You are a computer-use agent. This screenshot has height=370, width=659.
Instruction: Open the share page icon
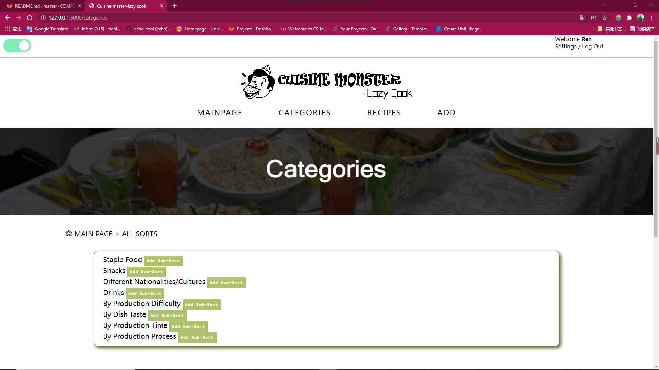point(593,18)
